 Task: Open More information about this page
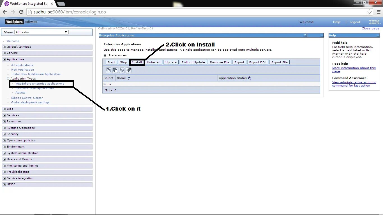pyautogui.click(x=354, y=70)
